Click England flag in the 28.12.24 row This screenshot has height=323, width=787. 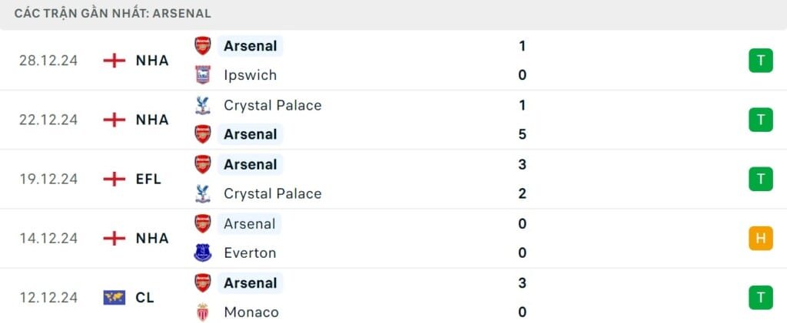coord(114,61)
